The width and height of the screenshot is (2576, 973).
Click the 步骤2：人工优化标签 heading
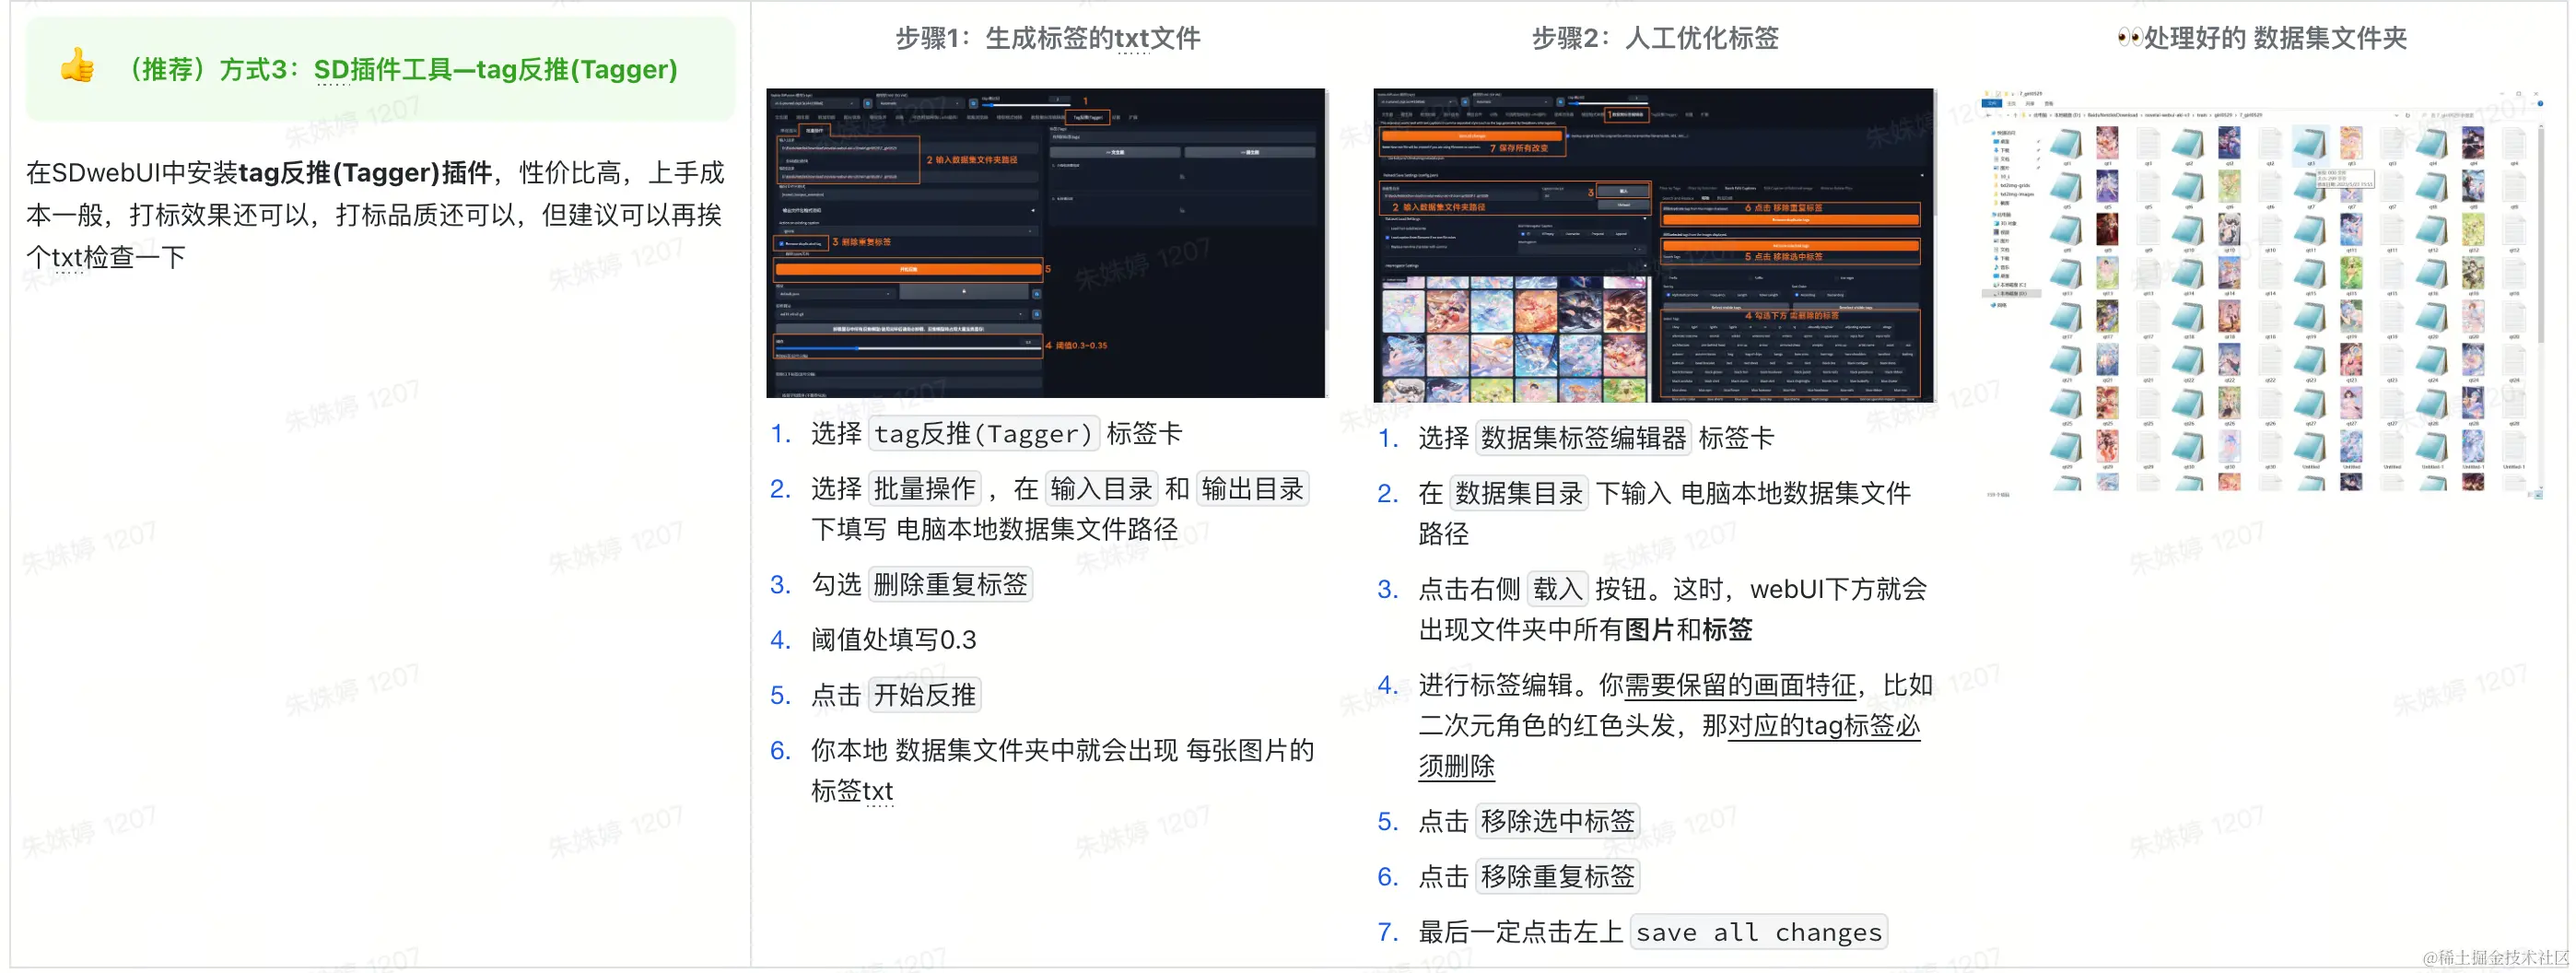1656,38
